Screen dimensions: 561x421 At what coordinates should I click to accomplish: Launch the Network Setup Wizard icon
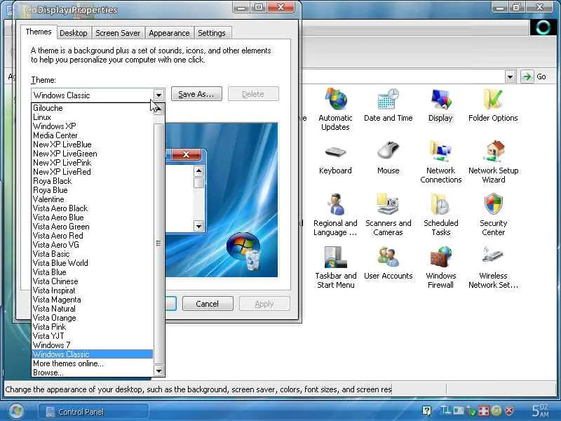click(x=494, y=162)
